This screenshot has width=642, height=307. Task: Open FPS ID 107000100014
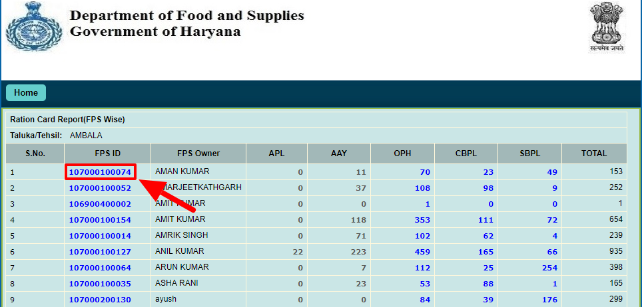100,237
